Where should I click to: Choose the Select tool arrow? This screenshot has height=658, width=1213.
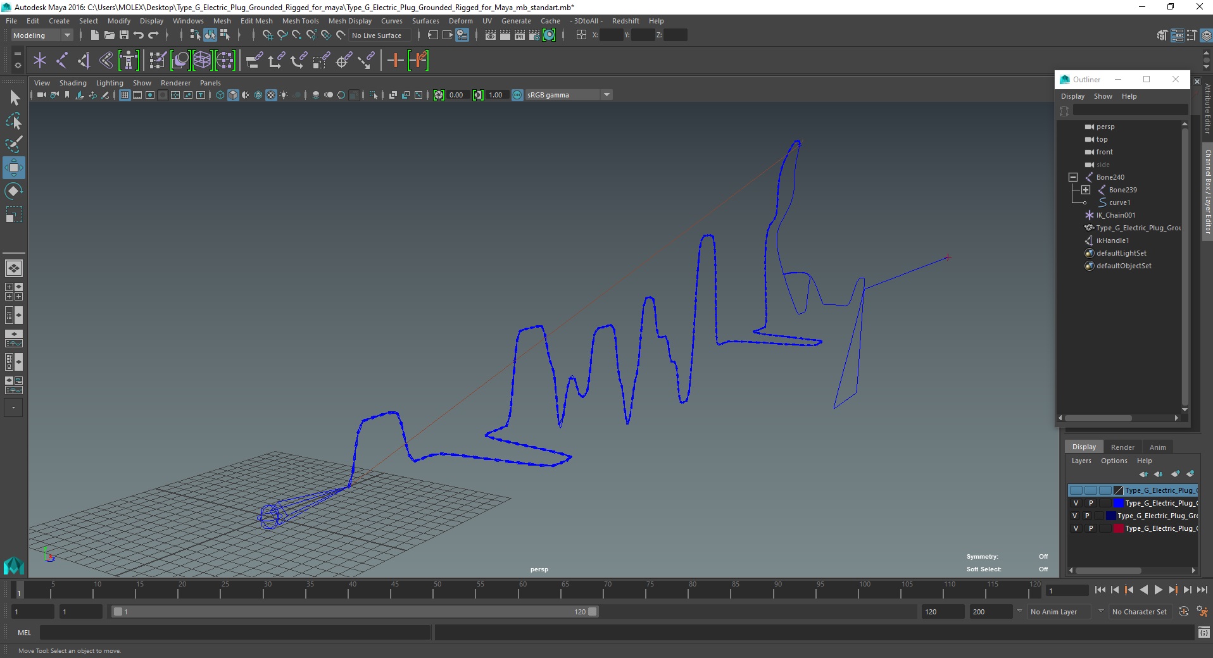(x=14, y=97)
